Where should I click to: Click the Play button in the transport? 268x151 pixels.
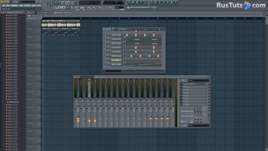pyautogui.click(x=60, y=8)
